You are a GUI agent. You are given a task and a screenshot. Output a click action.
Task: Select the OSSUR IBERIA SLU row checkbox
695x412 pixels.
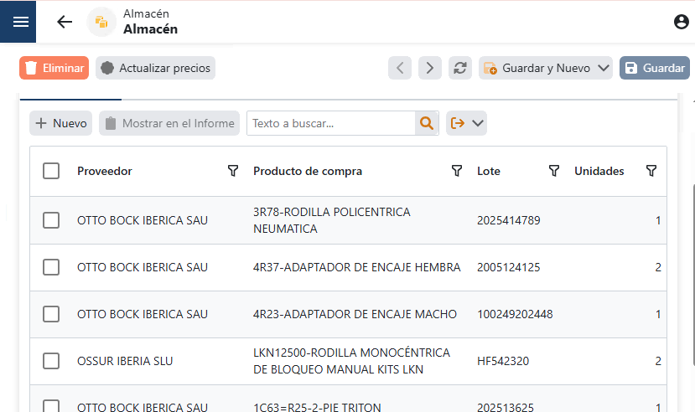pyautogui.click(x=51, y=361)
